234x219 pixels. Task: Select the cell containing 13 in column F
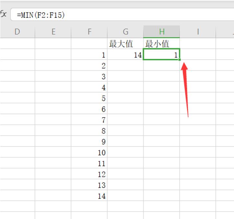89,185
